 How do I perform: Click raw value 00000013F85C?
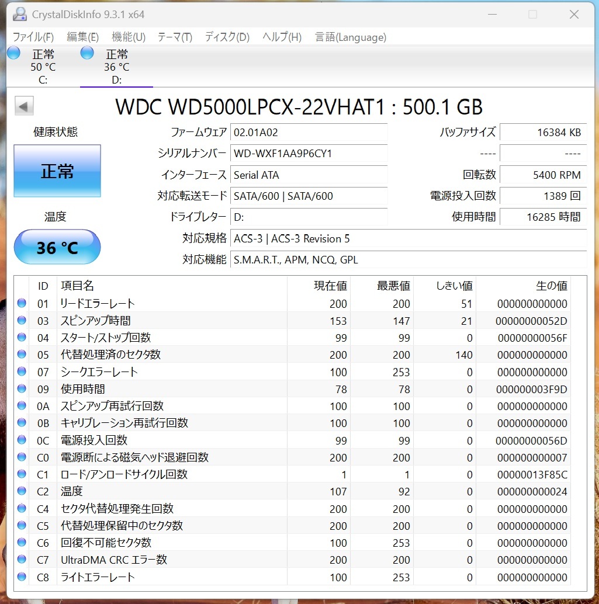point(532,474)
